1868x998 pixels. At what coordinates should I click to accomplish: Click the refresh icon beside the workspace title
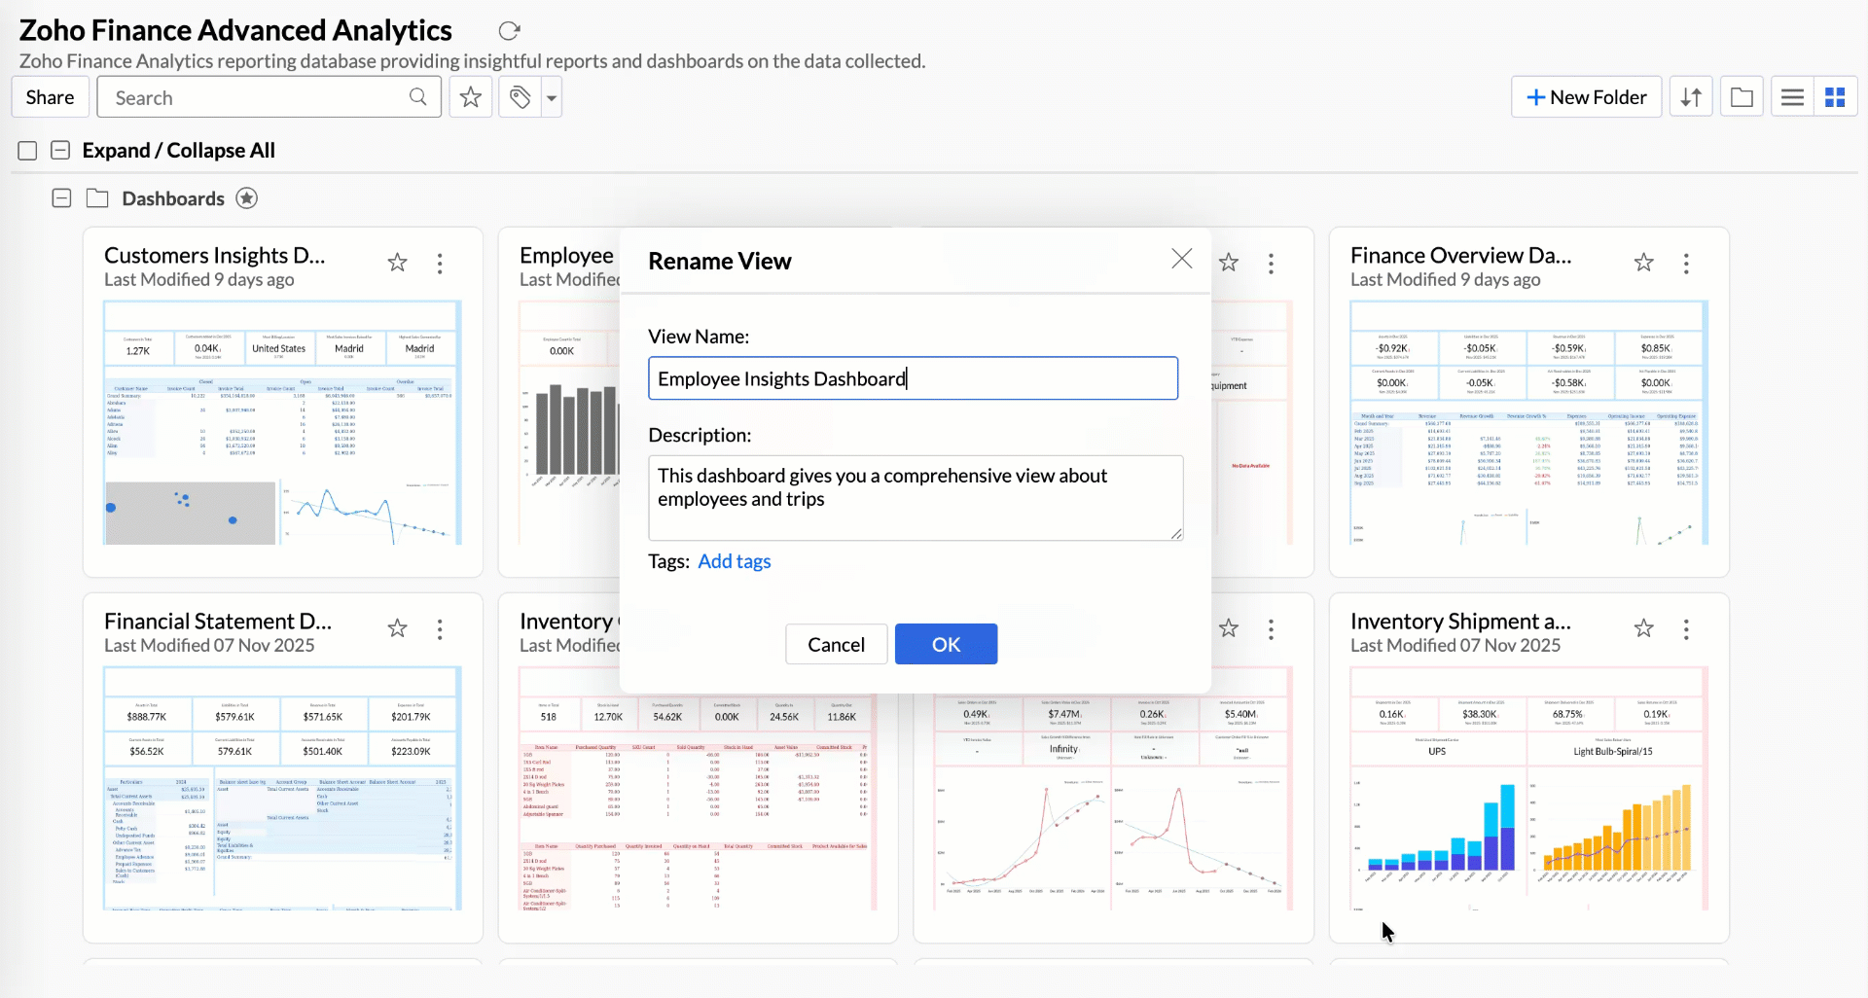point(509,31)
